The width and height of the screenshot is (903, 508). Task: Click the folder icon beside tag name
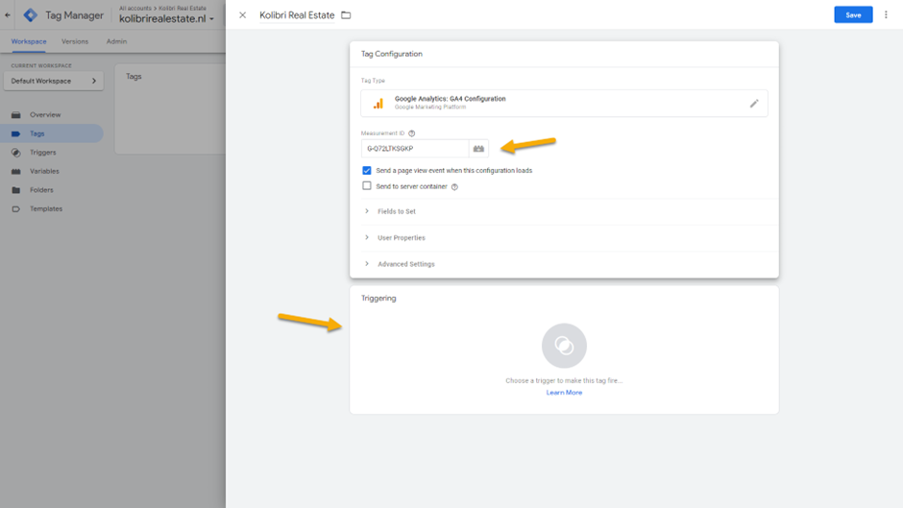[346, 15]
